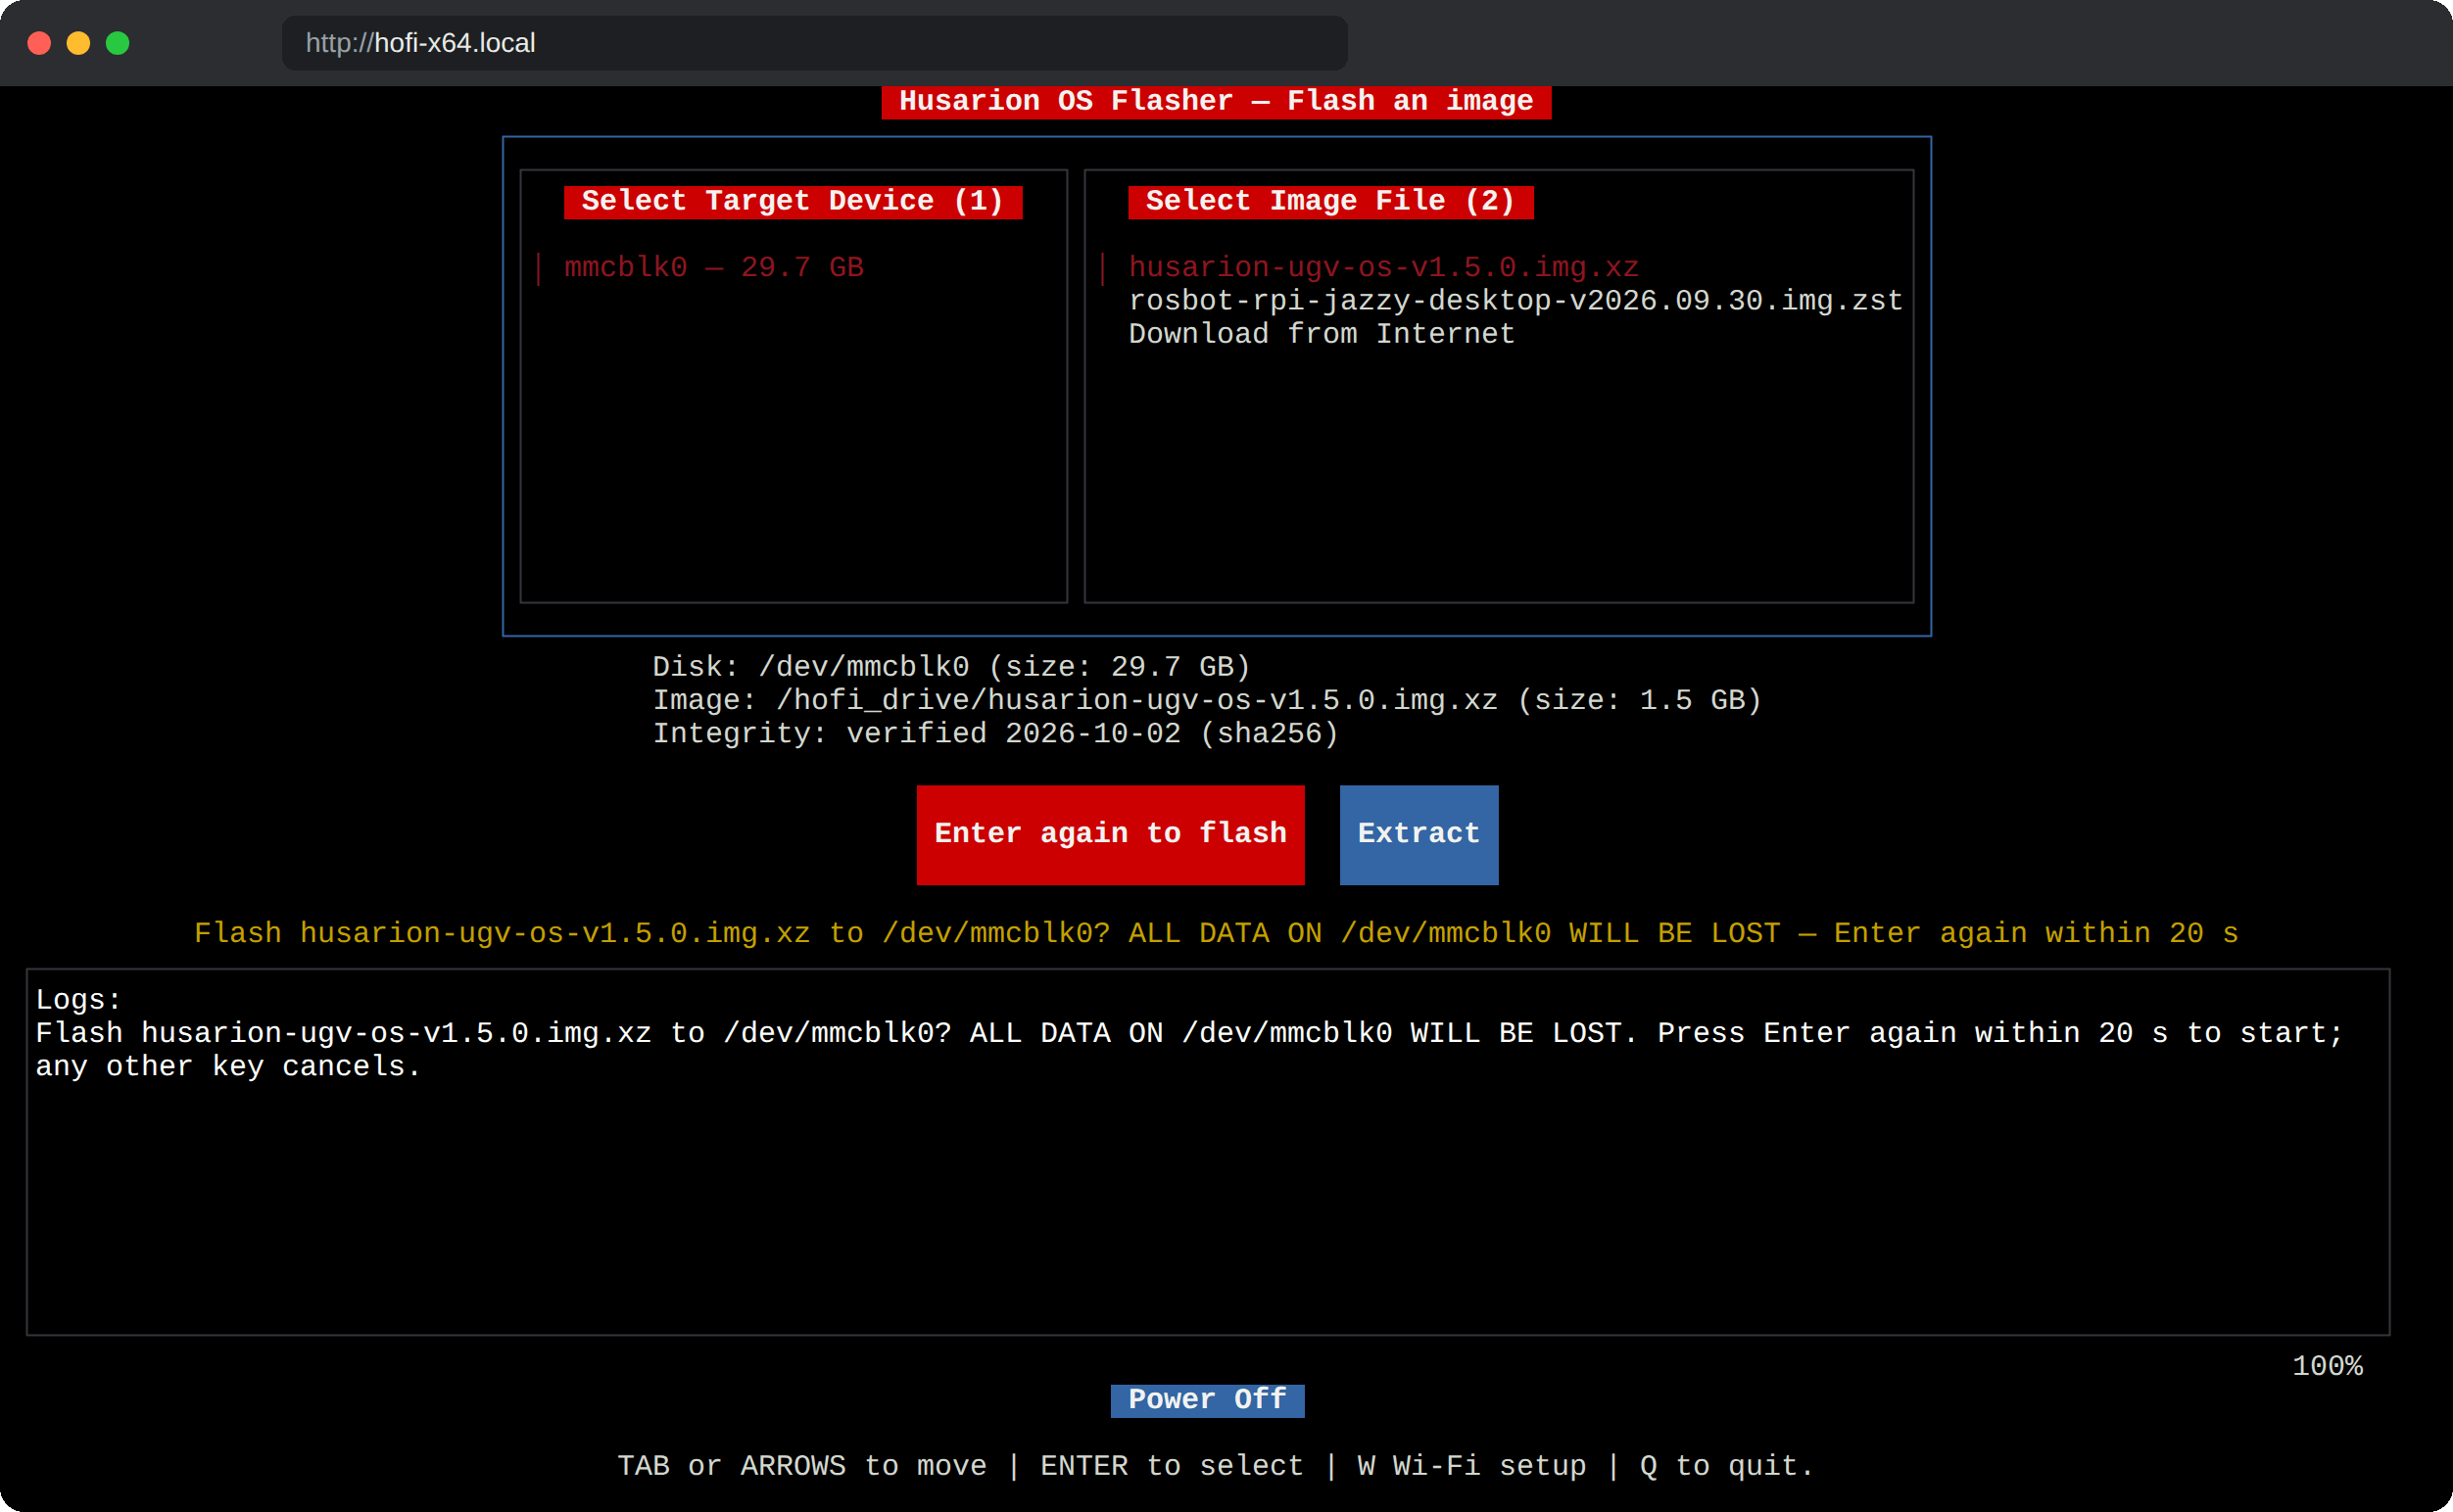Viewport: 2453px width, 1512px height.
Task: Select rosbot-rpi-jazzy-desktop-v2026.09.30.img.zst image
Action: tap(1515, 301)
